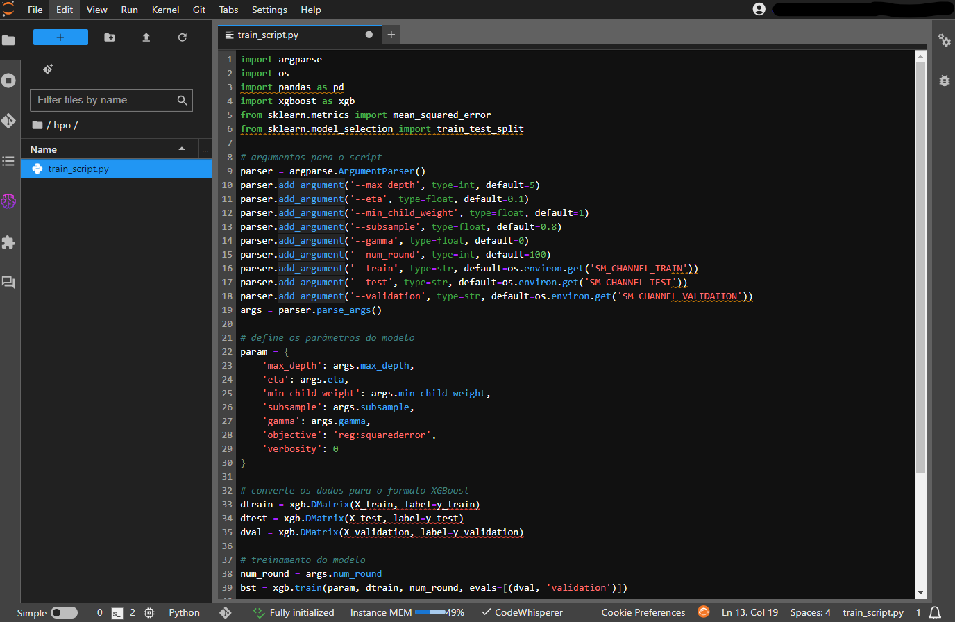Click the 'dtrain = xgb.DMatrix' line 33
The width and height of the screenshot is (955, 622).
click(360, 505)
